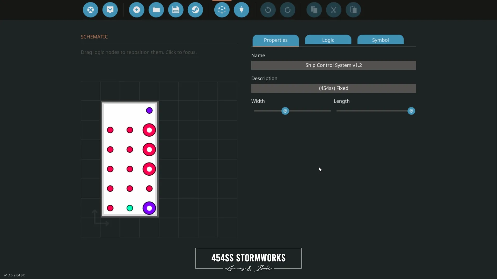
Task: Open the Steam Workshop icon
Action: tap(195, 10)
